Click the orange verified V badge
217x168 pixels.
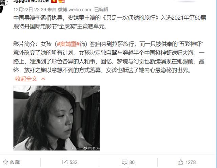(54, 1)
